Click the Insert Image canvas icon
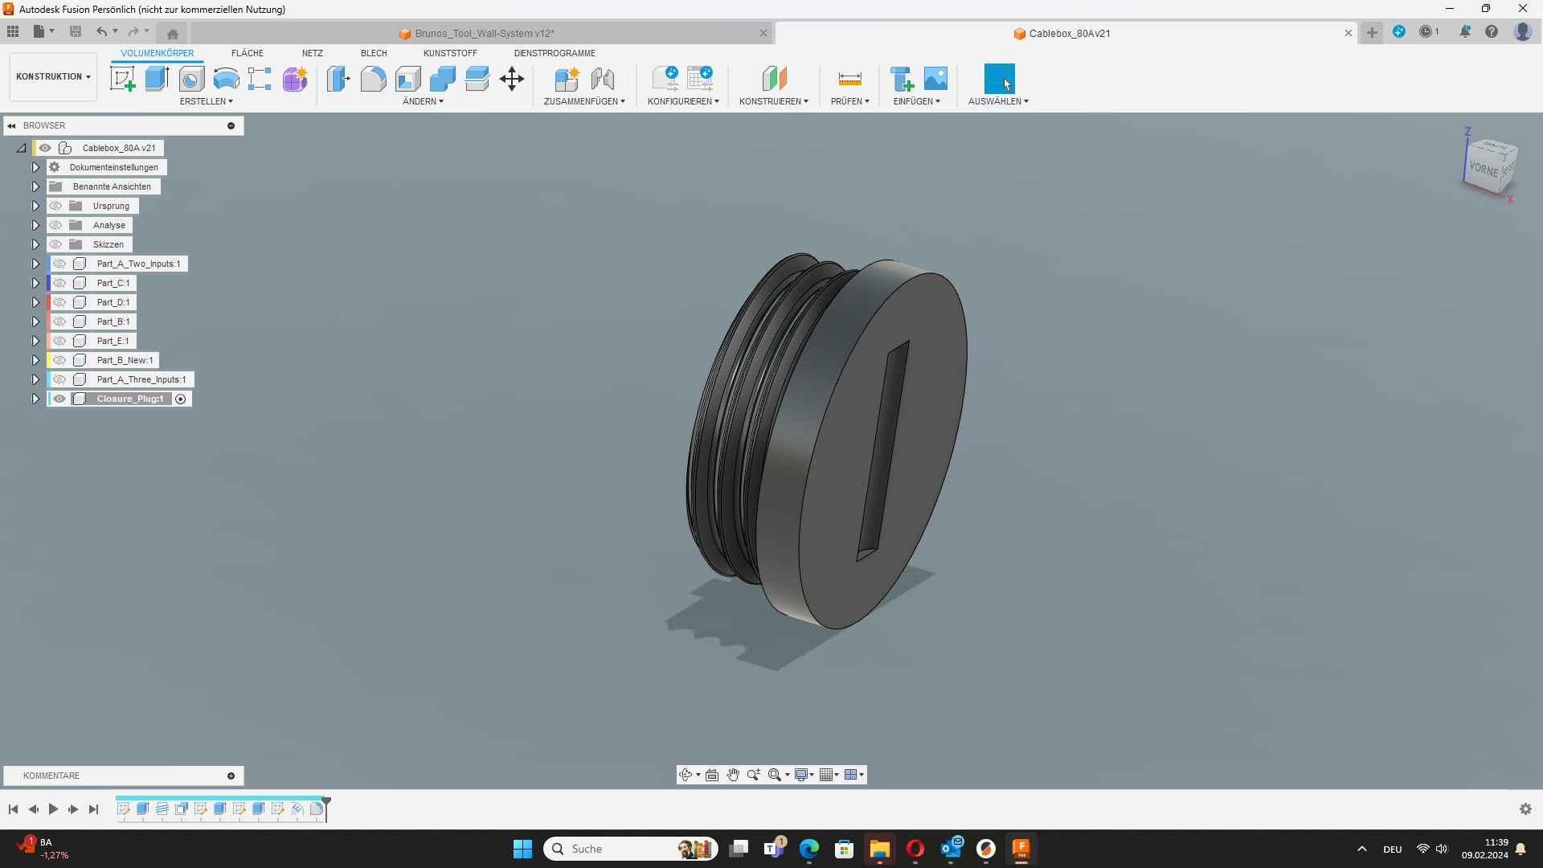 (x=935, y=79)
